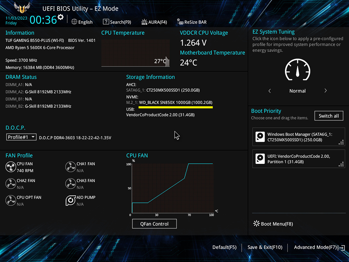Click the Speed: 3700 MHz text
Viewport: 349px width, 262px height.
coord(21,60)
